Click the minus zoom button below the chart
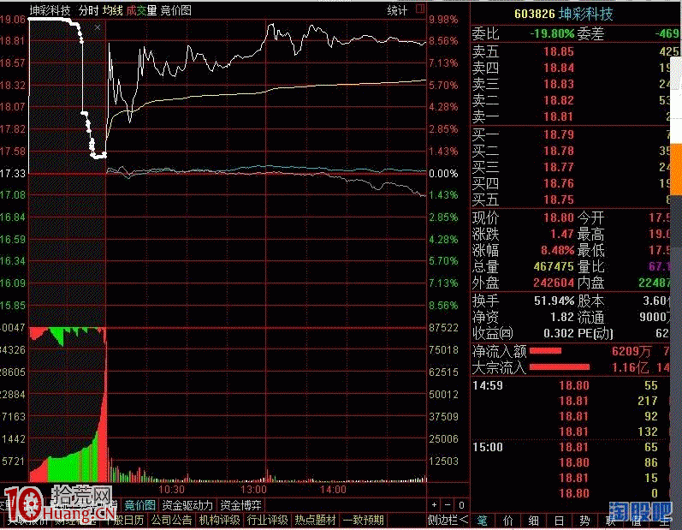Viewport: 682px width, 530px height. tap(448, 505)
